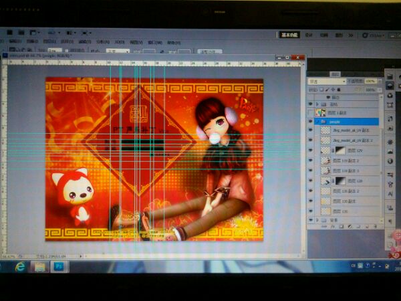401x301 pixels.
Task: Open the Info panel dock icon
Action: coord(390,161)
